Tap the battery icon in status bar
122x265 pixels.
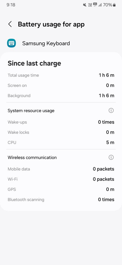[x=114, y=5]
